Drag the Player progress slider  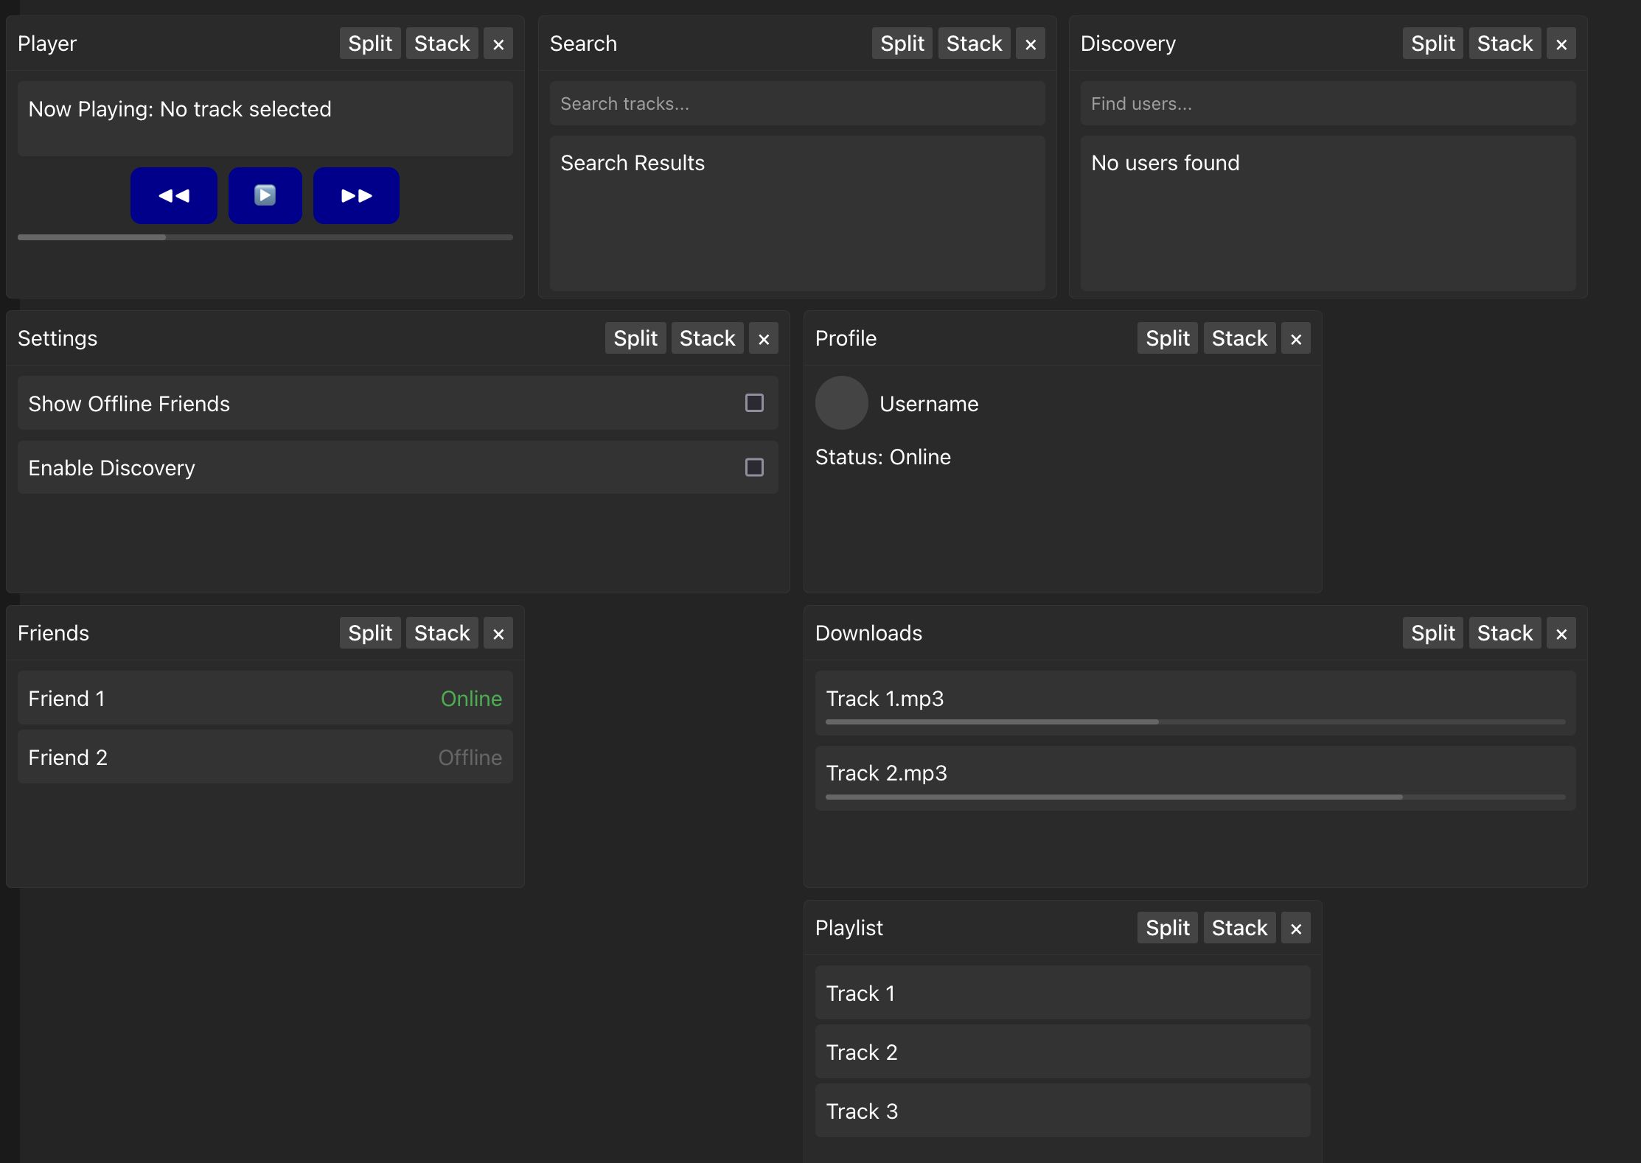tap(165, 239)
